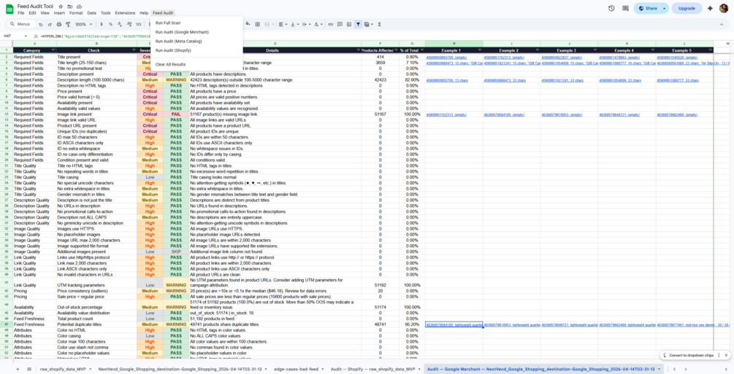734x374 pixels.
Task: Click the Functions sigma icon
Action: click(x=379, y=24)
